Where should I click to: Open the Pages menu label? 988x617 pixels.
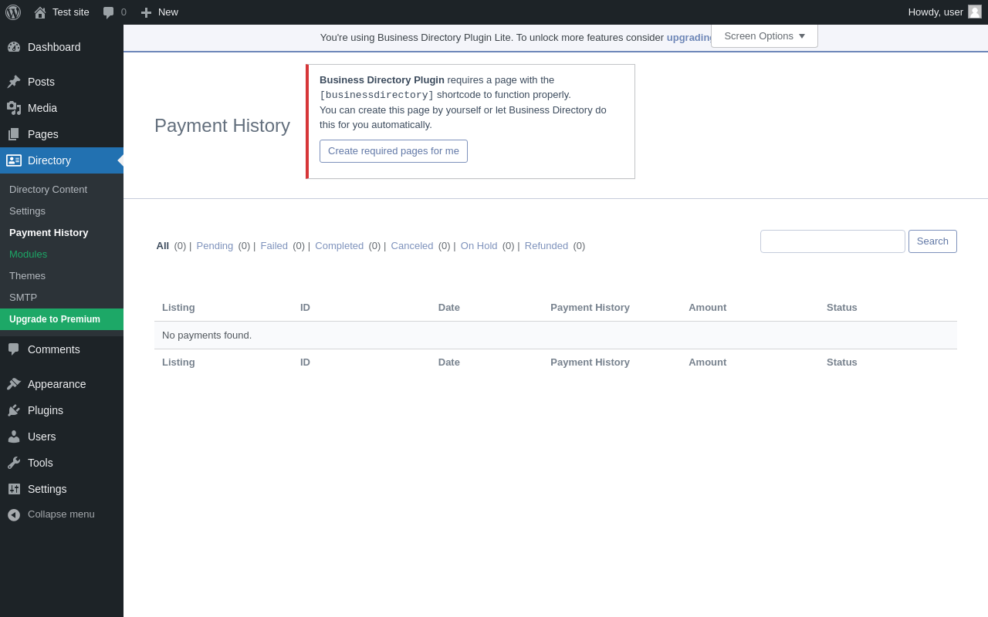pos(43,134)
